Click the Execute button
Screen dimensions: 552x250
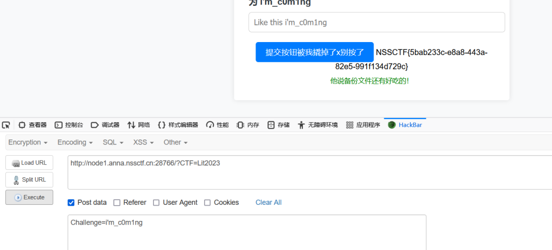29,197
